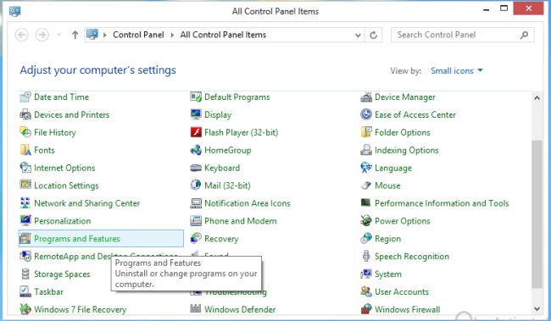Open the Power Options icon
This screenshot has width=551, height=321.
[x=366, y=221]
